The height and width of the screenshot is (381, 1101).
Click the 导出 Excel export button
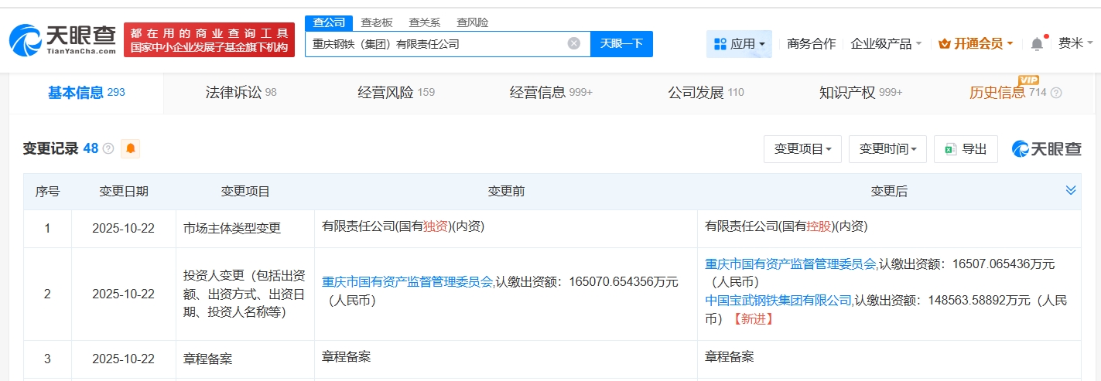point(965,149)
